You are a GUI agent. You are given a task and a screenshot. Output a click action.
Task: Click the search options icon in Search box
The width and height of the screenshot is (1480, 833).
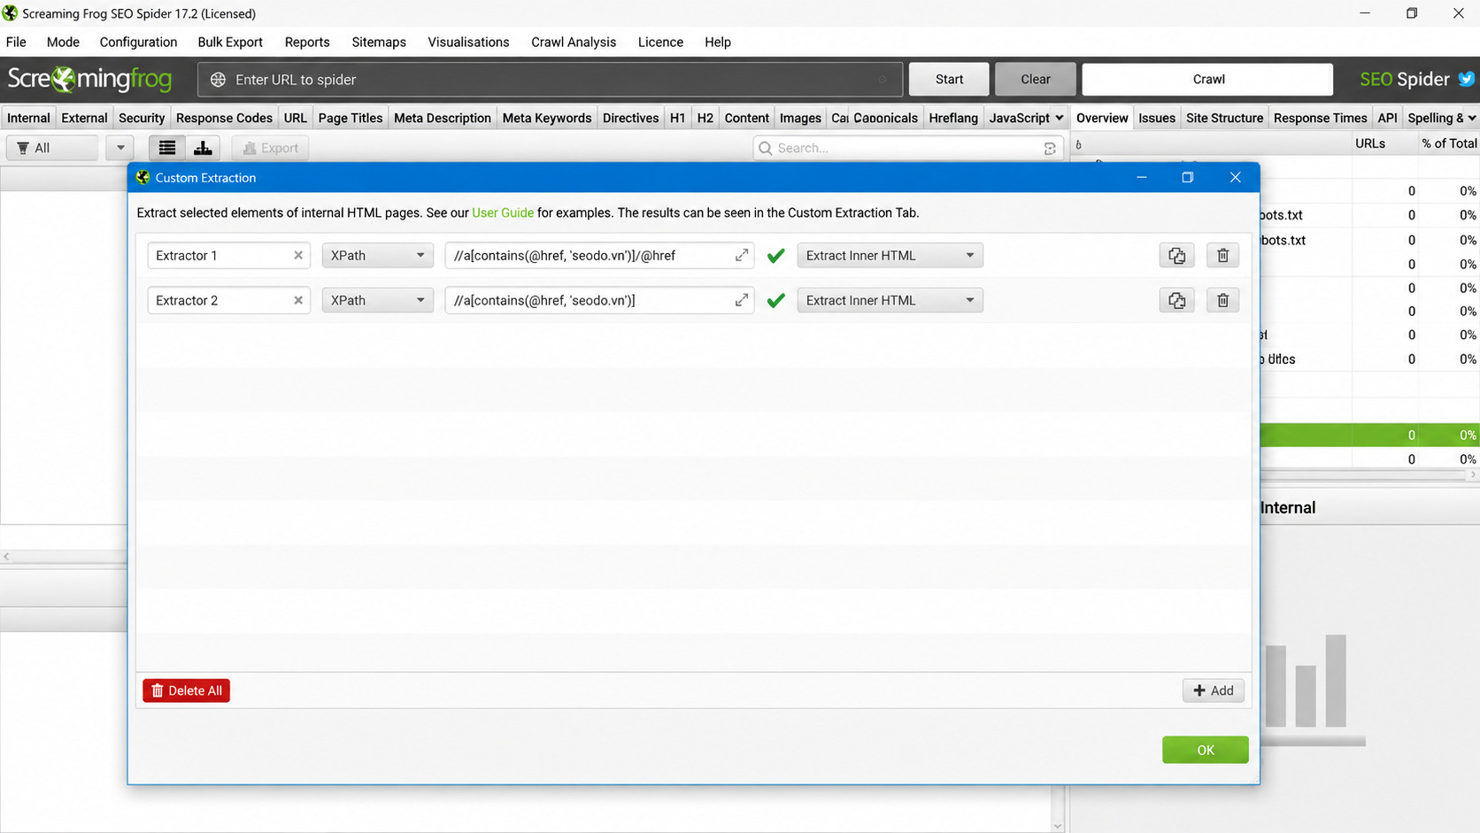click(x=1050, y=149)
